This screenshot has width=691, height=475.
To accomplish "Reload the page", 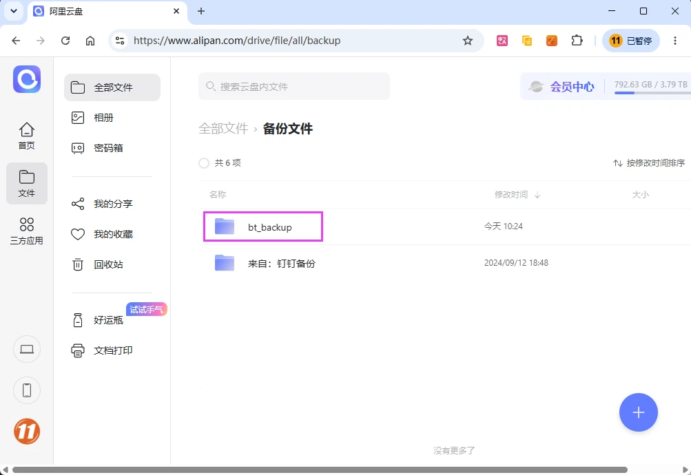I will click(x=65, y=41).
